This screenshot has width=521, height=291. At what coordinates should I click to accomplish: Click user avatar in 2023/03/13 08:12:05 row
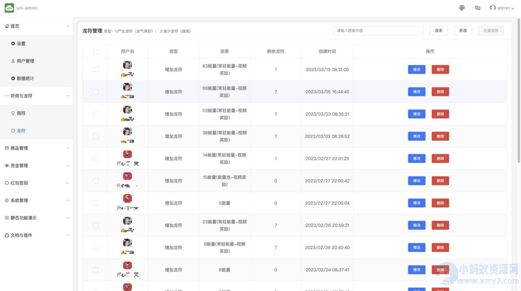tap(128, 65)
